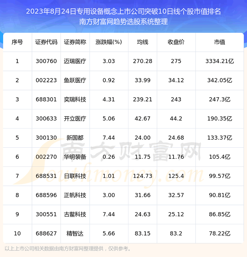The image size is (247, 257).
Task: Select stock code 300130
Action: click(46, 138)
